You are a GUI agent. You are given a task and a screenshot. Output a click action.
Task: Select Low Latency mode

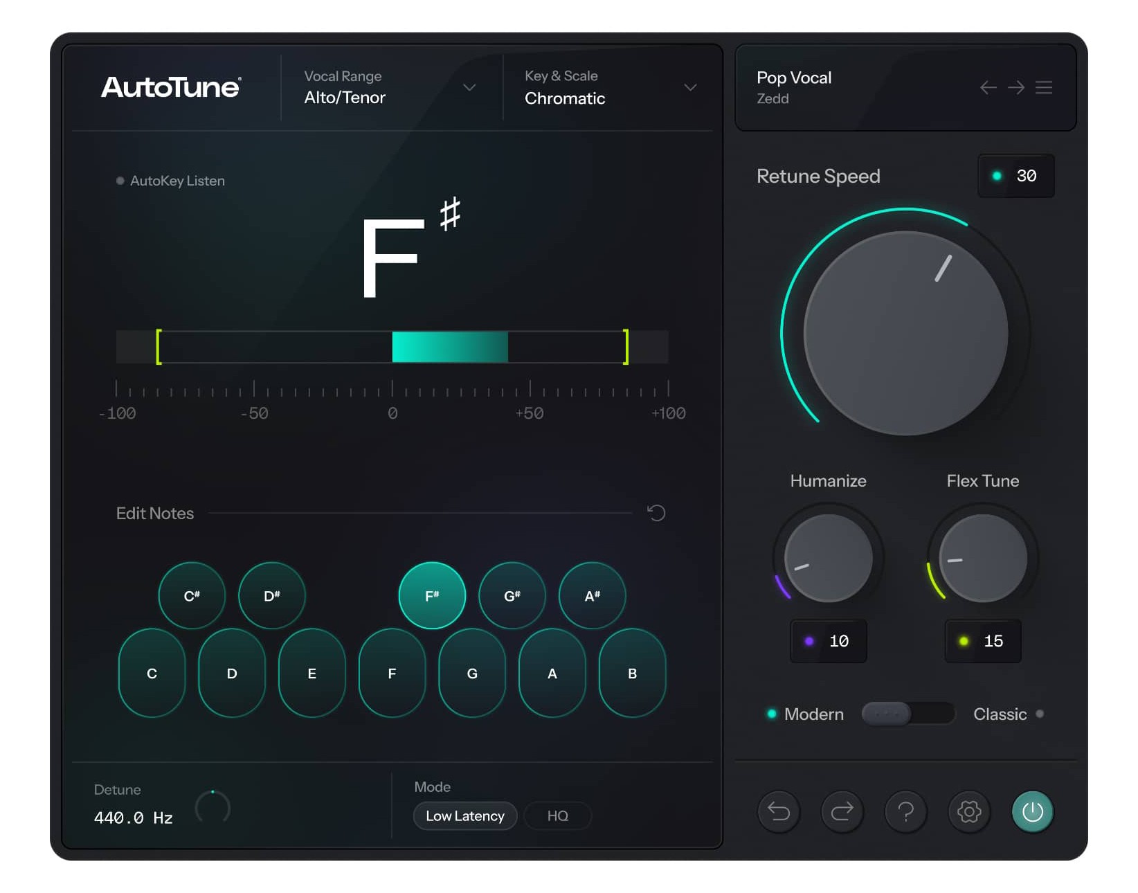tap(465, 815)
